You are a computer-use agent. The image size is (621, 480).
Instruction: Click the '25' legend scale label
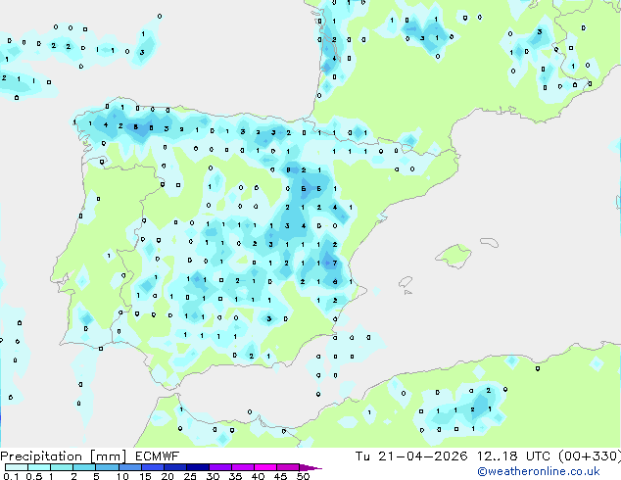click(x=190, y=476)
